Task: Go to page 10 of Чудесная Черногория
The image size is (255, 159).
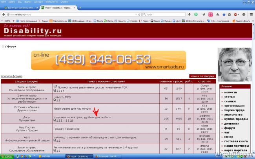Action: point(71,121)
